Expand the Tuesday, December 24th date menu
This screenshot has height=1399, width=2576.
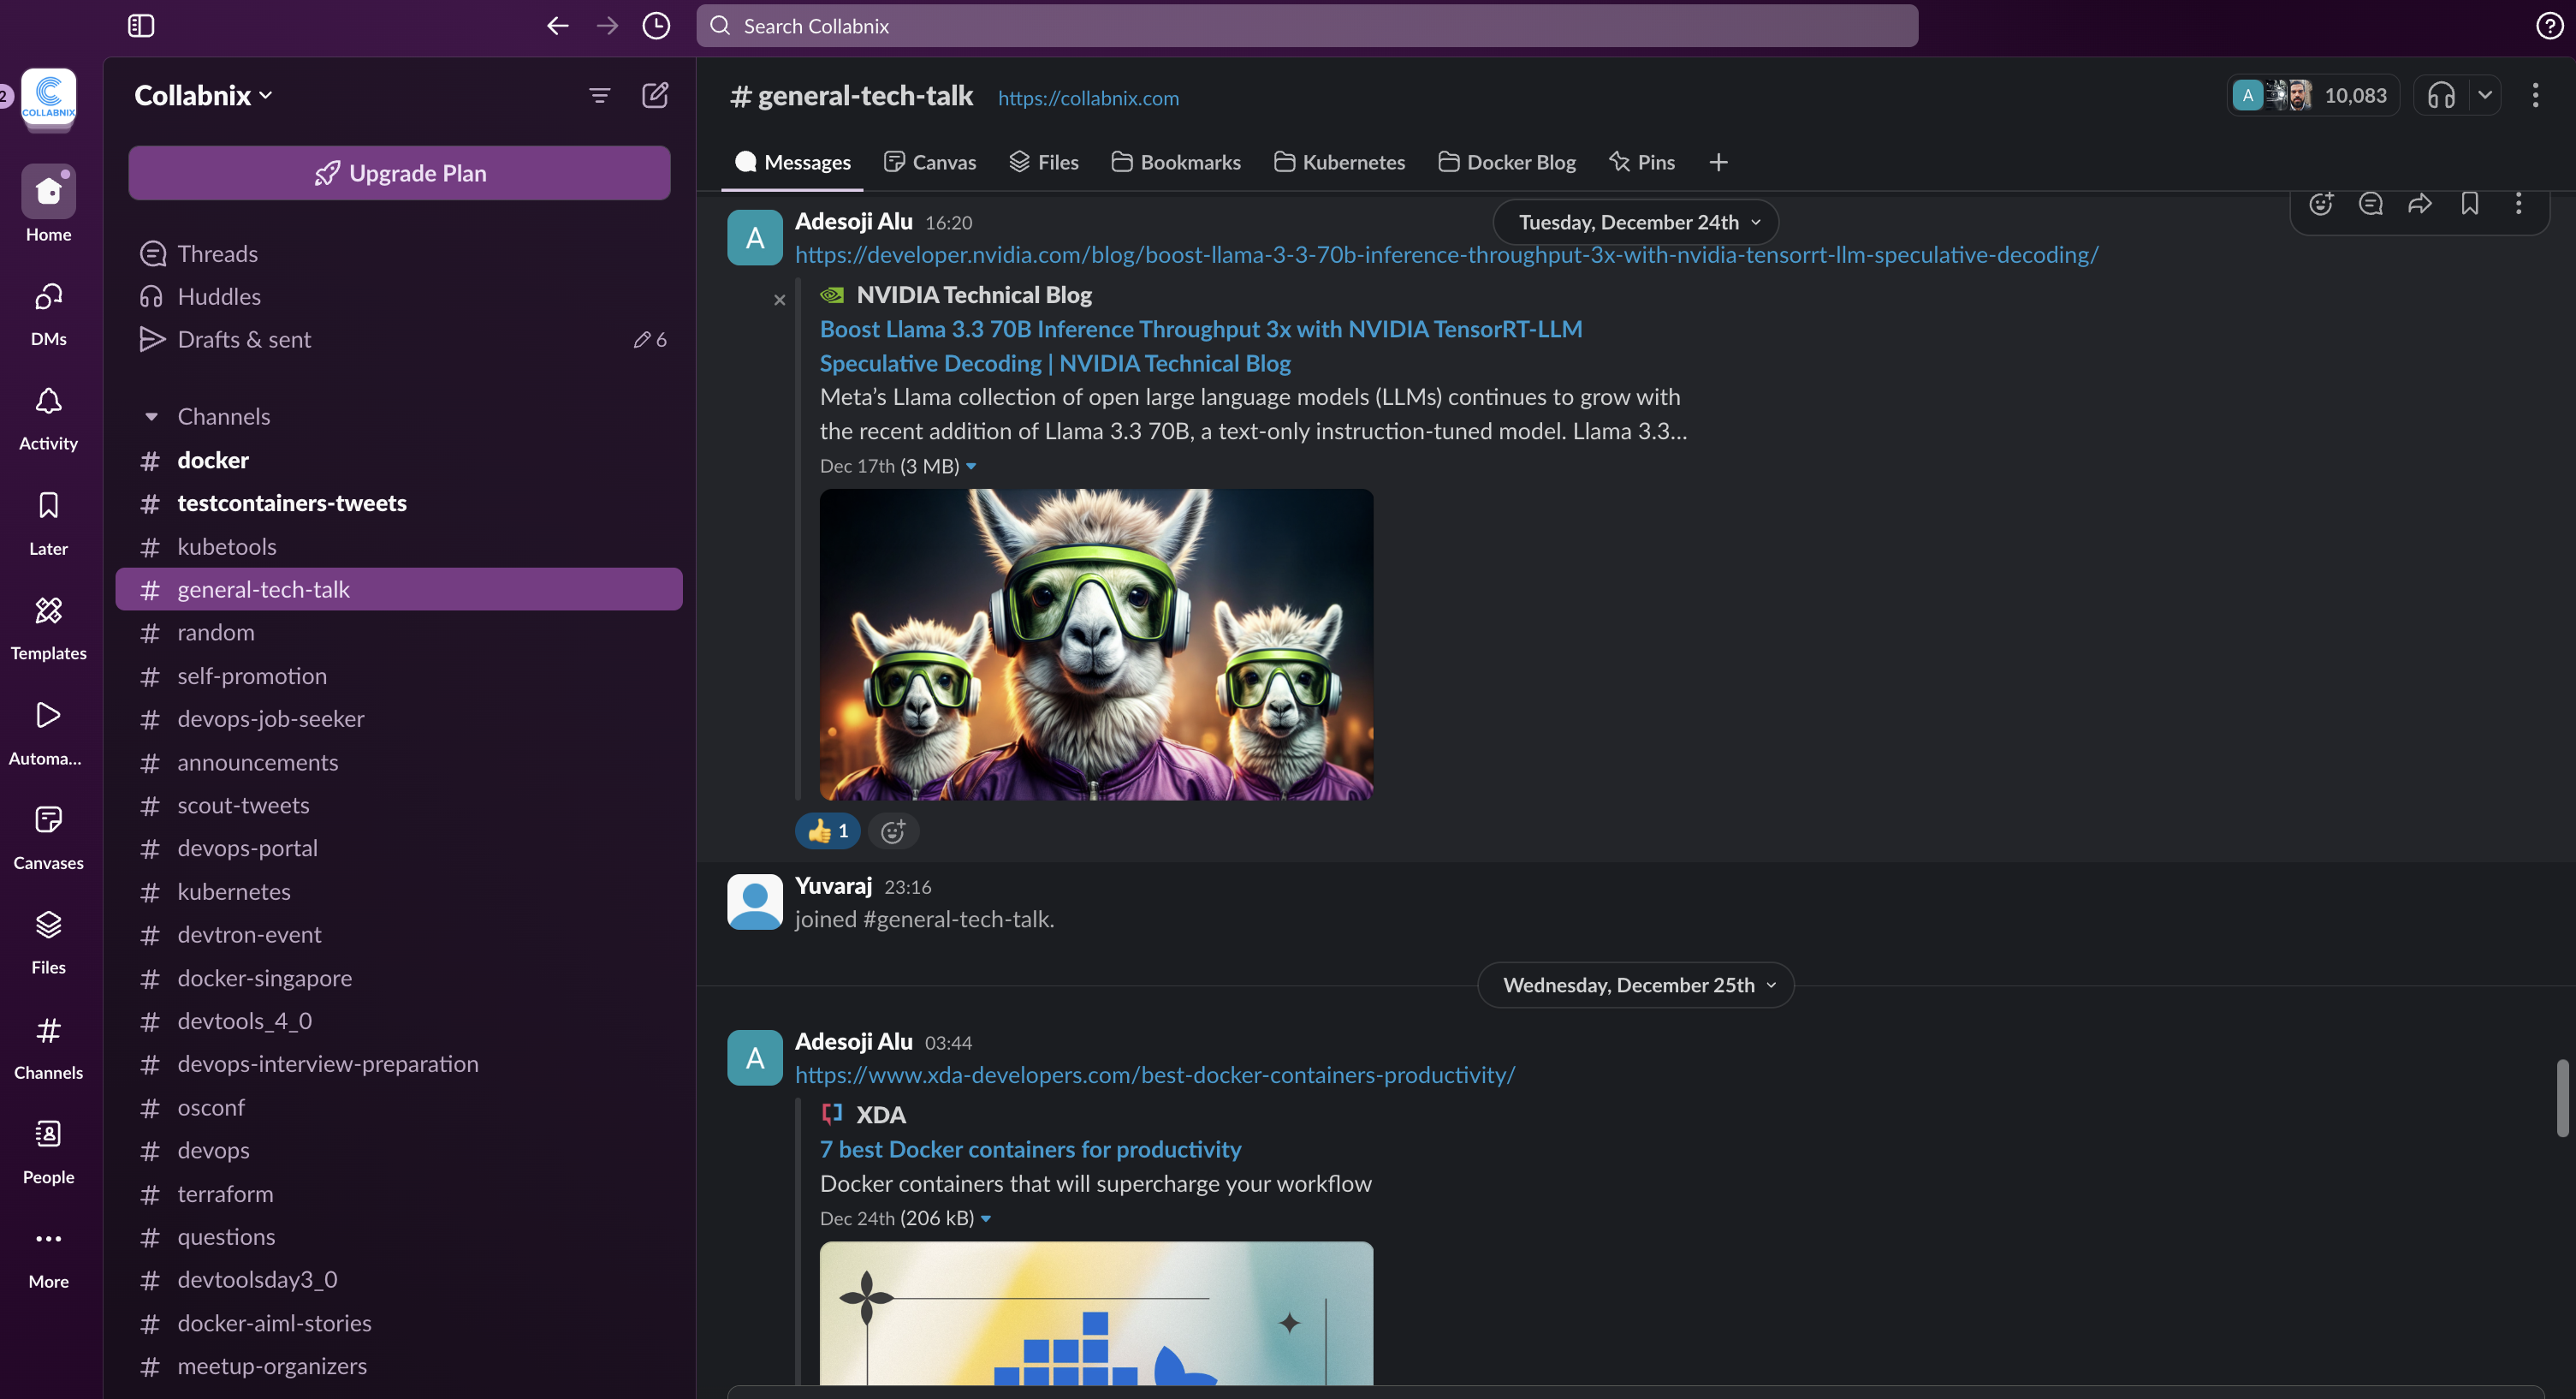(1636, 222)
